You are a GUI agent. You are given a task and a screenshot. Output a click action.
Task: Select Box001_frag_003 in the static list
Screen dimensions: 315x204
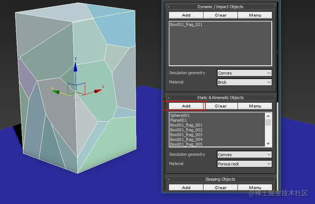click(186, 135)
